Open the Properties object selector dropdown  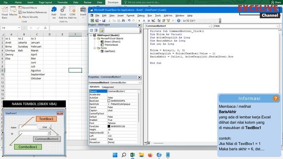tap(139, 83)
